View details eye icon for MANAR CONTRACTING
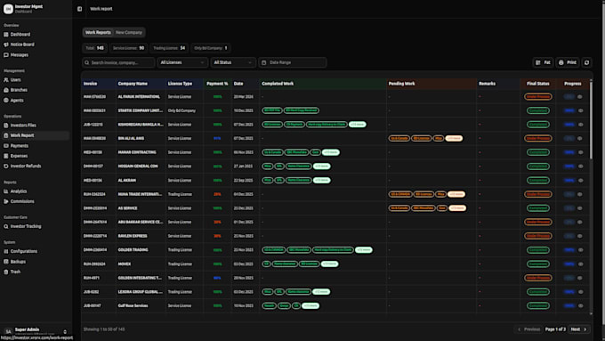Viewport: 605px width, 341px height. click(x=580, y=152)
